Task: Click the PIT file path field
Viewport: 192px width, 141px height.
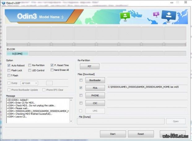Action: tap(144, 66)
